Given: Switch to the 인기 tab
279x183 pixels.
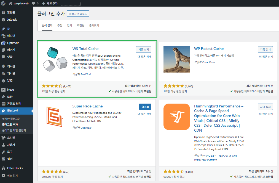Looking at the screenshot, I should [69, 25].
